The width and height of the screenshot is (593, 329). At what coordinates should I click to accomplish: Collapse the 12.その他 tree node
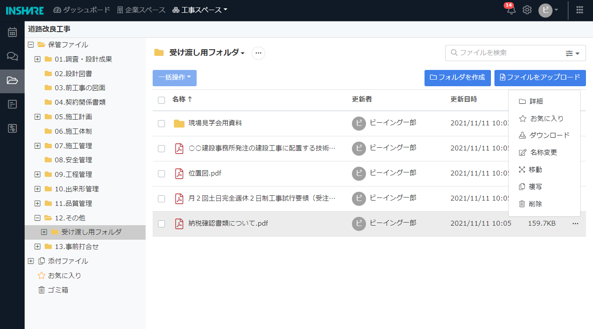37,218
